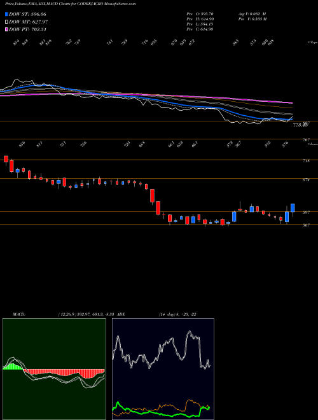
Task: Click the 'Pre C: 614.90' value
Action: point(200,29)
